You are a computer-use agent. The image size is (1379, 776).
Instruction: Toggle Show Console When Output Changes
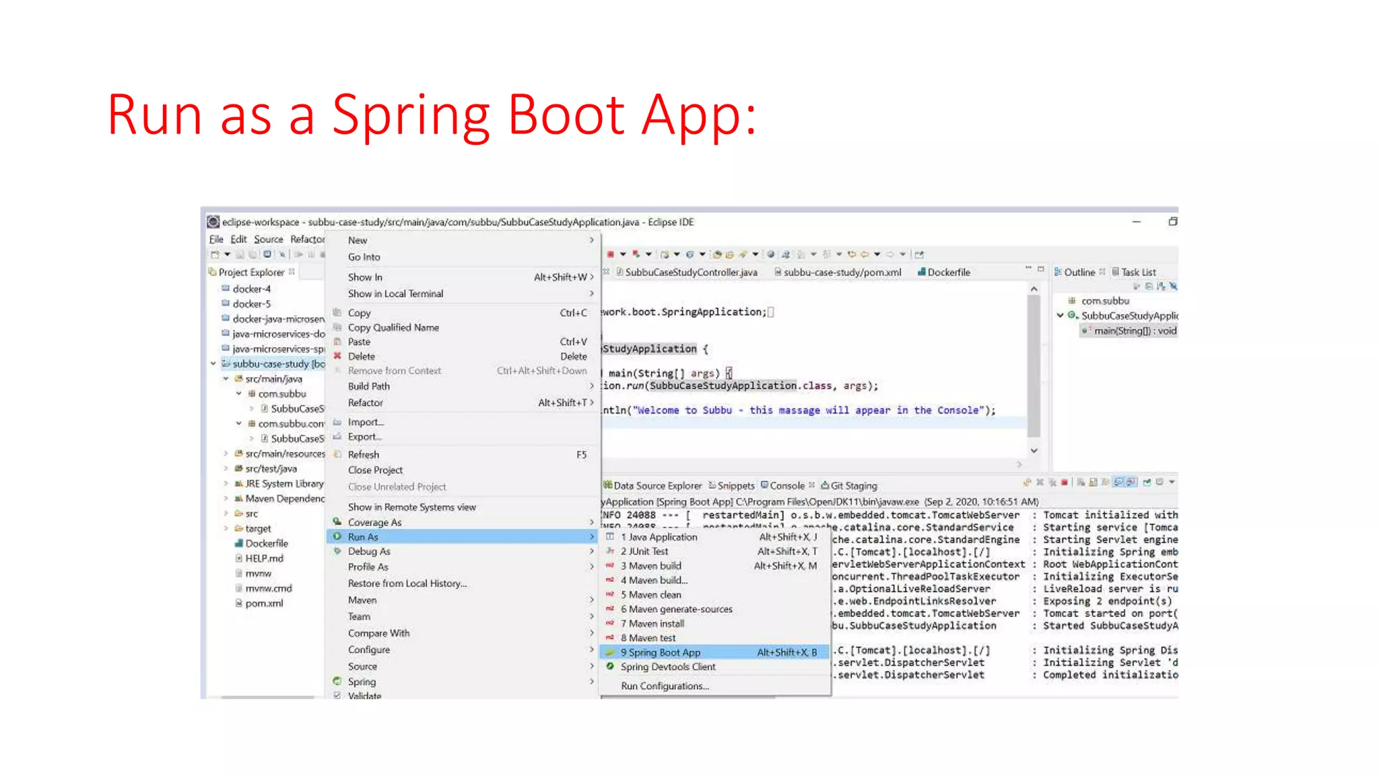point(1118,482)
